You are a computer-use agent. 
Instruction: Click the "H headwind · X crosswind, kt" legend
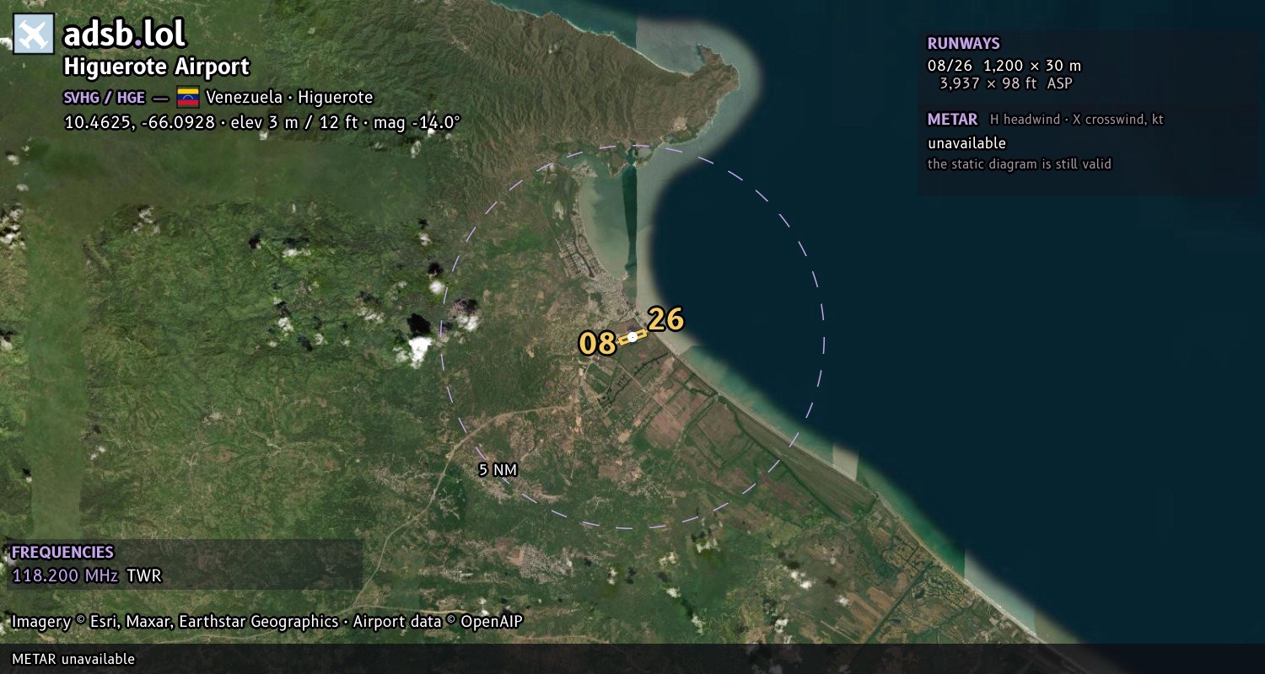coord(1077,120)
